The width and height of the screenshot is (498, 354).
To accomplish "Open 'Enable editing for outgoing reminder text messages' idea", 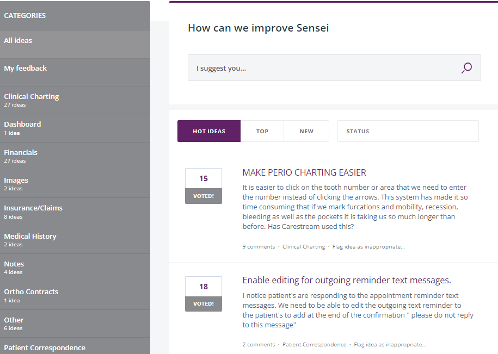I will click(347, 280).
